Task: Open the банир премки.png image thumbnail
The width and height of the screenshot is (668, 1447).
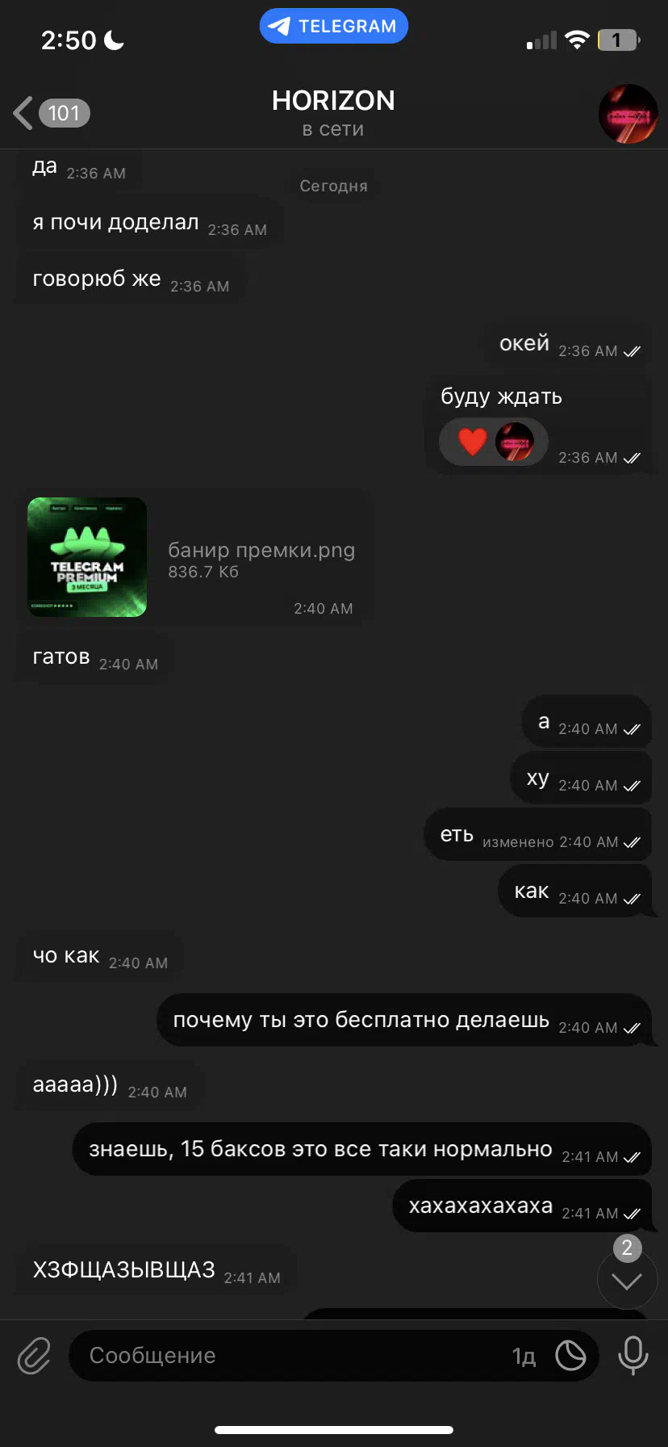Action: click(x=87, y=557)
